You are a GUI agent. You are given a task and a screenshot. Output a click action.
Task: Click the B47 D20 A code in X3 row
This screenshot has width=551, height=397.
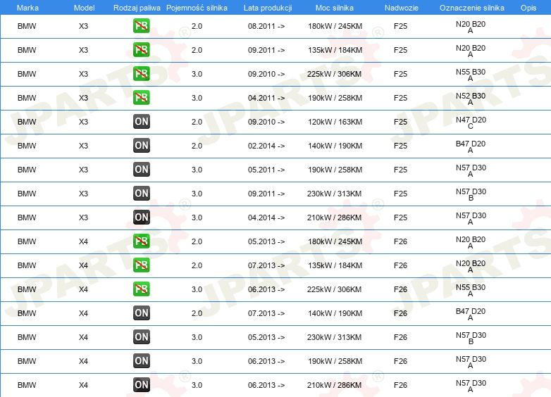471,146
